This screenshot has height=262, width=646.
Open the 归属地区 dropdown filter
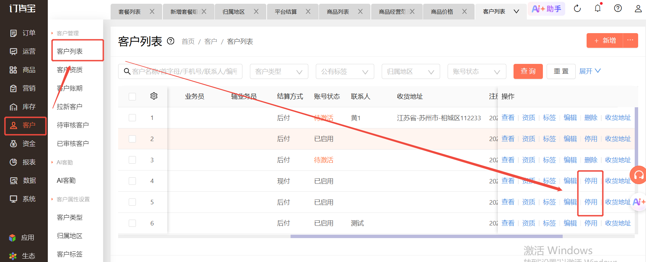click(x=411, y=71)
